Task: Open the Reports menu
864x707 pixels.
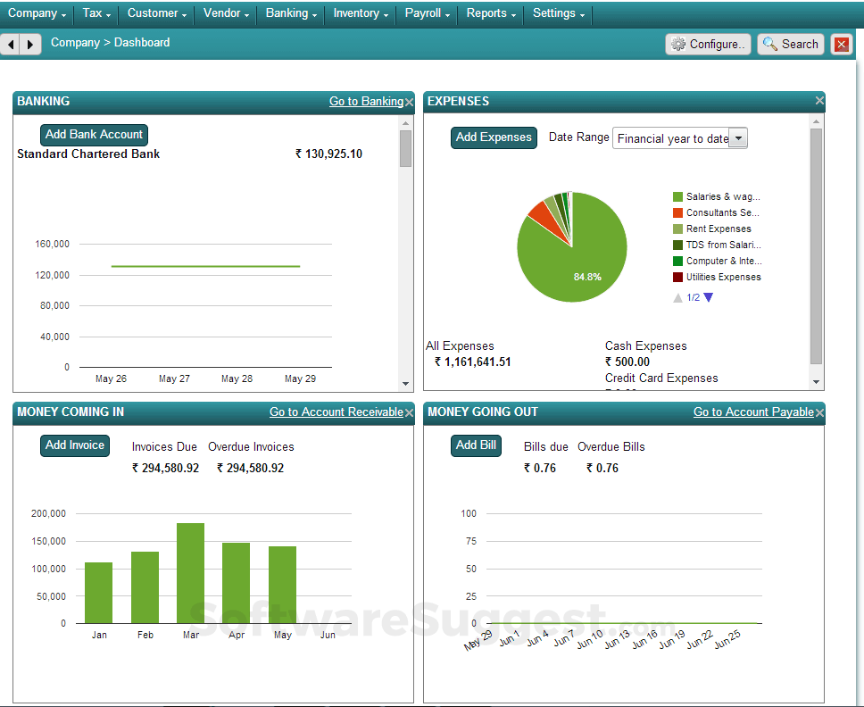Action: coord(489,13)
